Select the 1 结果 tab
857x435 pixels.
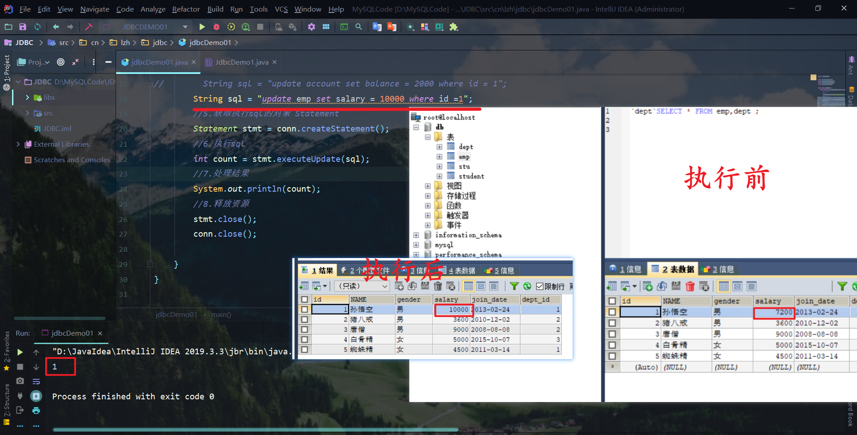click(317, 270)
